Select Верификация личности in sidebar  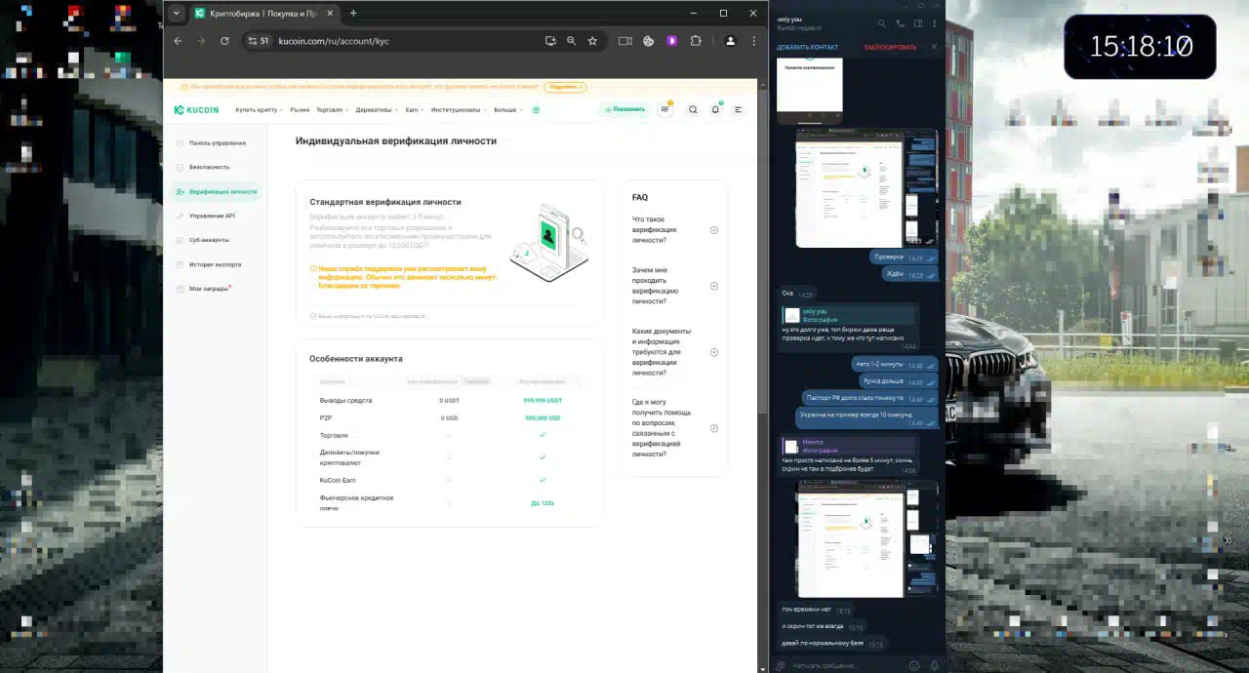coord(216,191)
